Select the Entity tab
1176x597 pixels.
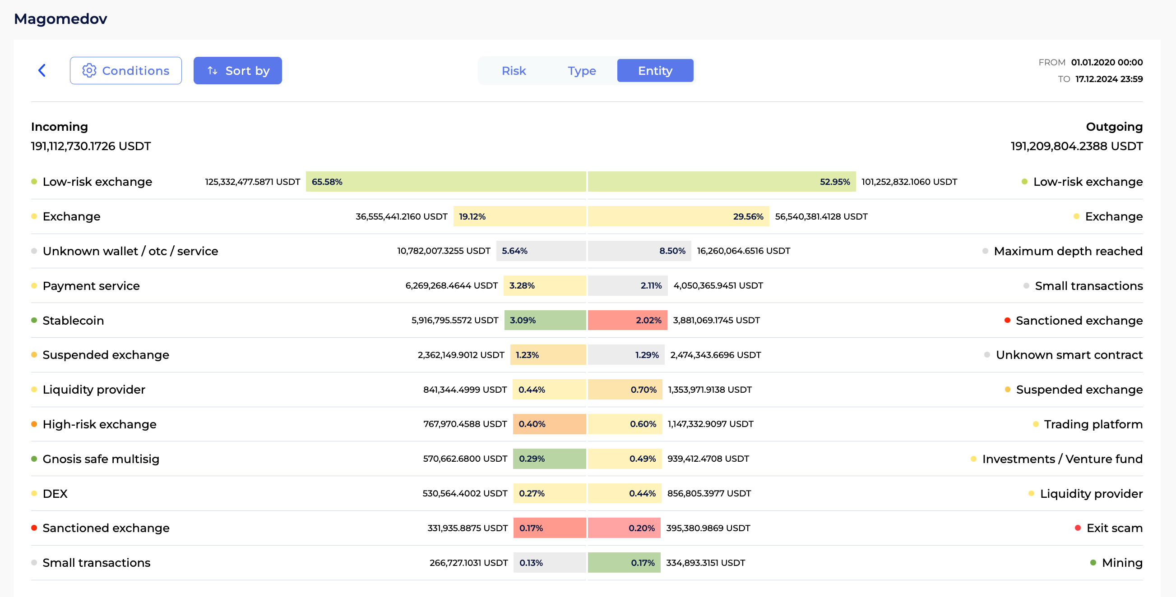coord(655,71)
